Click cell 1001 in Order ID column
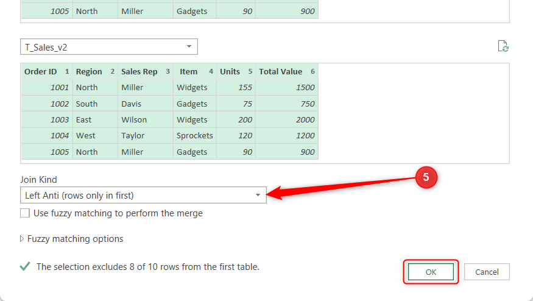 coord(47,87)
